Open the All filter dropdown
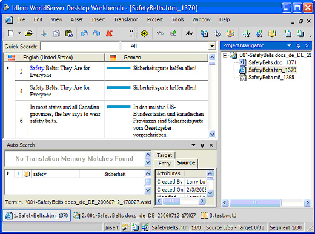315x234 pixels. click(x=212, y=46)
